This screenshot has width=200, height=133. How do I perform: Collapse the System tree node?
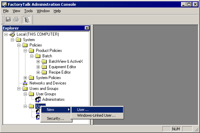pos(12,40)
